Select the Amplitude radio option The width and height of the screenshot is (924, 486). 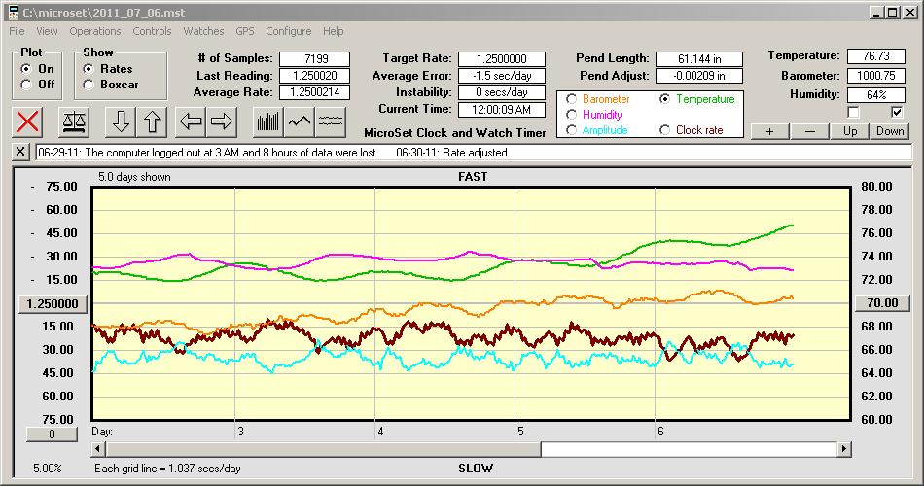coord(571,130)
